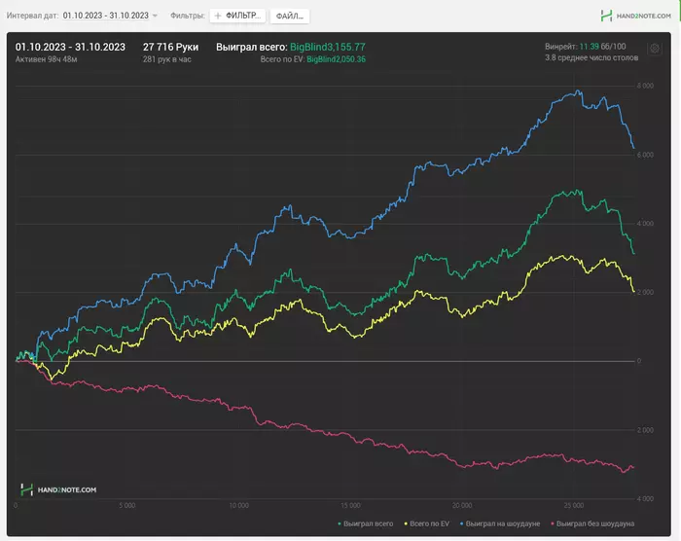
Task: Toggle the 'Выиграл всего' green legend series
Action: click(x=366, y=523)
